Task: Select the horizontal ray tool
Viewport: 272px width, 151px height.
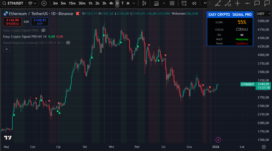Action: click(x=247, y=3)
